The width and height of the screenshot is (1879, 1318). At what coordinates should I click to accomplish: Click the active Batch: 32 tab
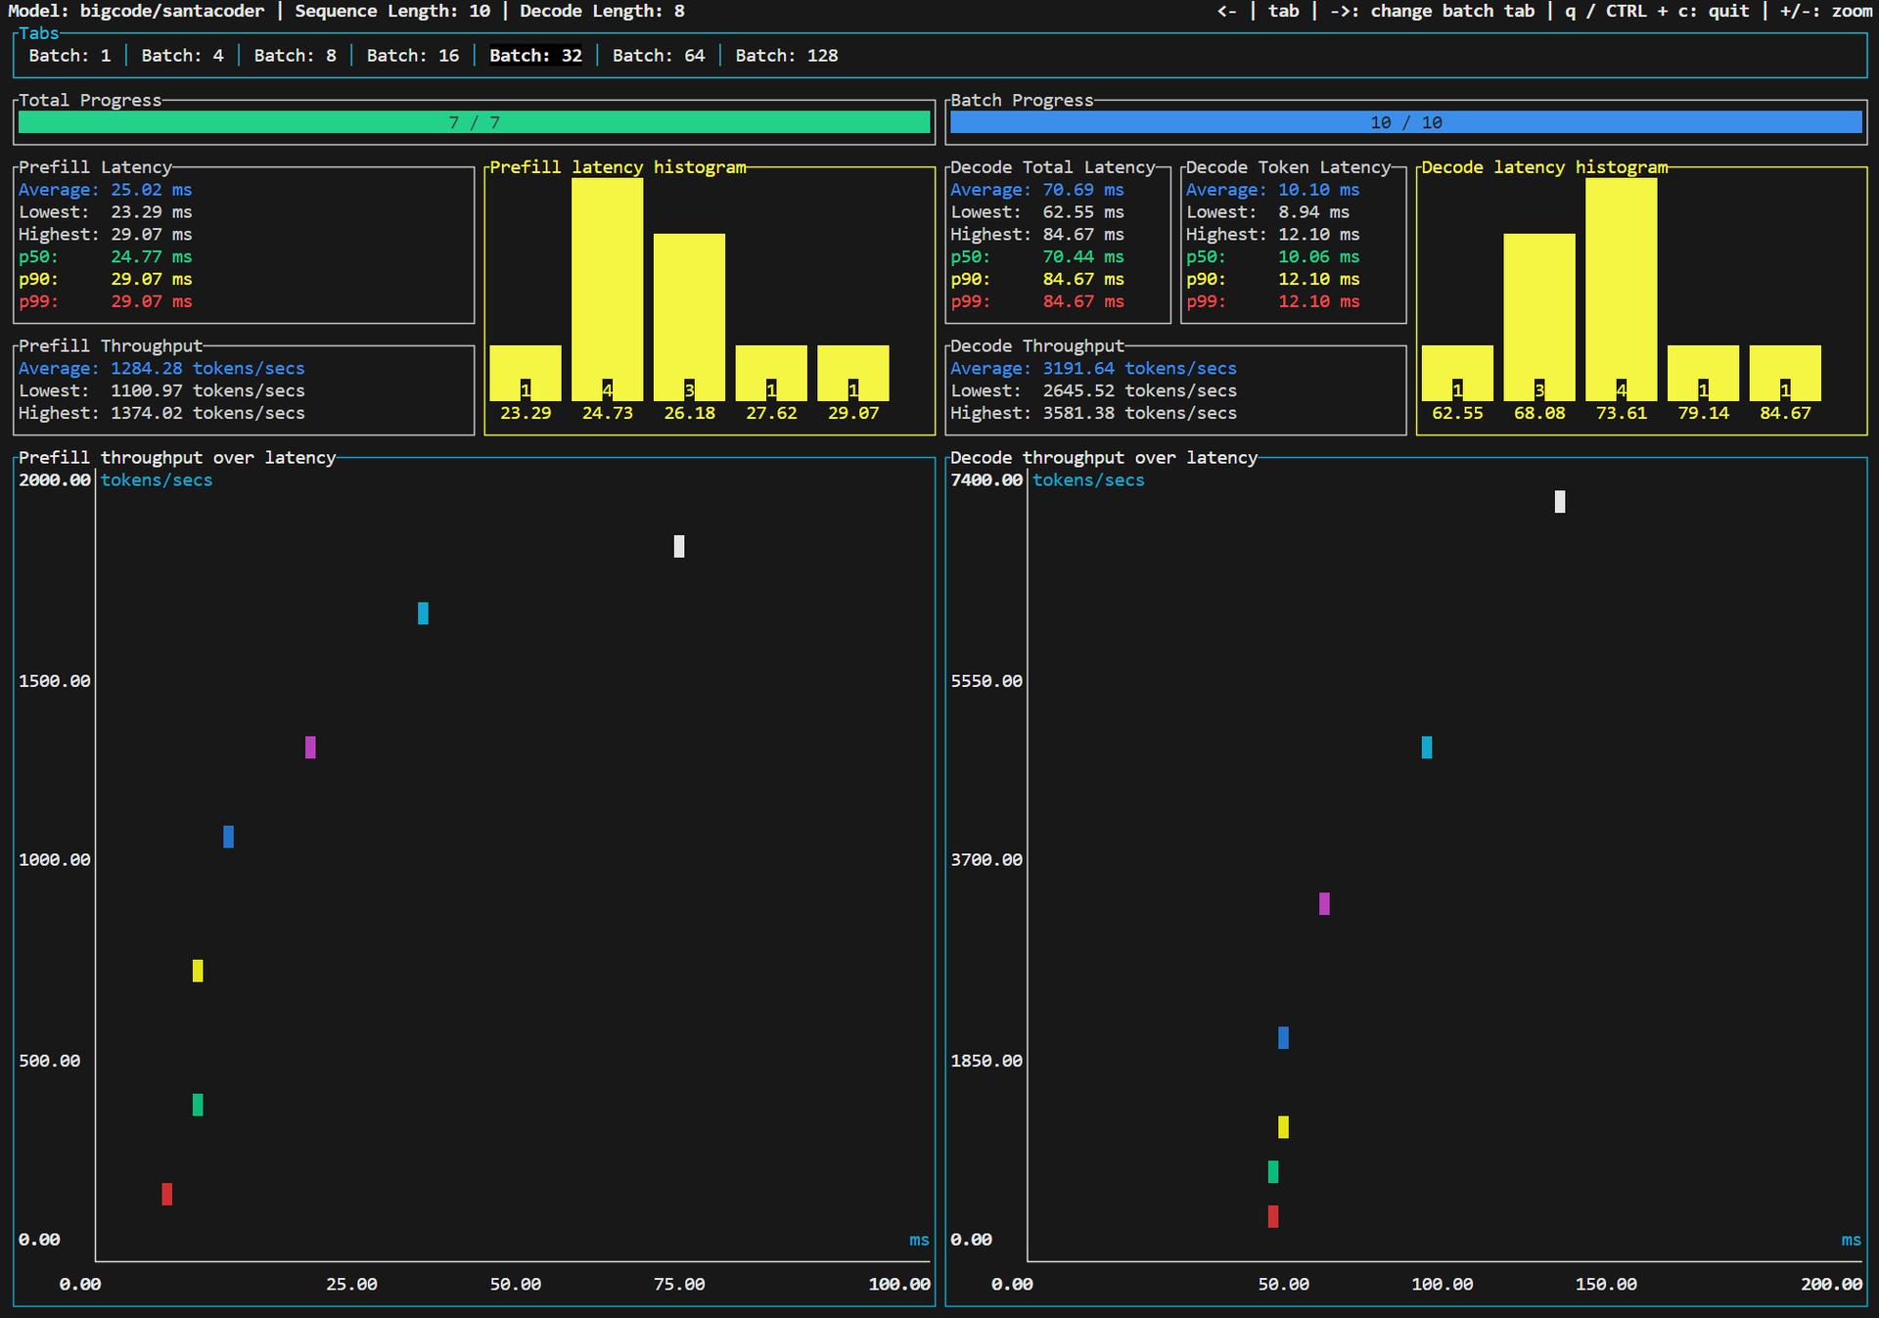tap(535, 56)
